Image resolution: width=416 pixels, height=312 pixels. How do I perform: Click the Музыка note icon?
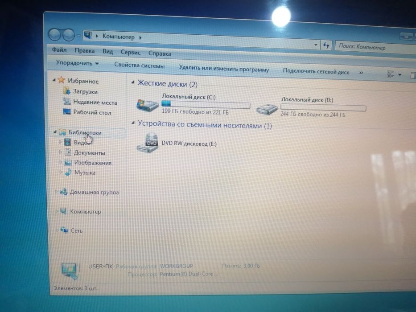(68, 172)
